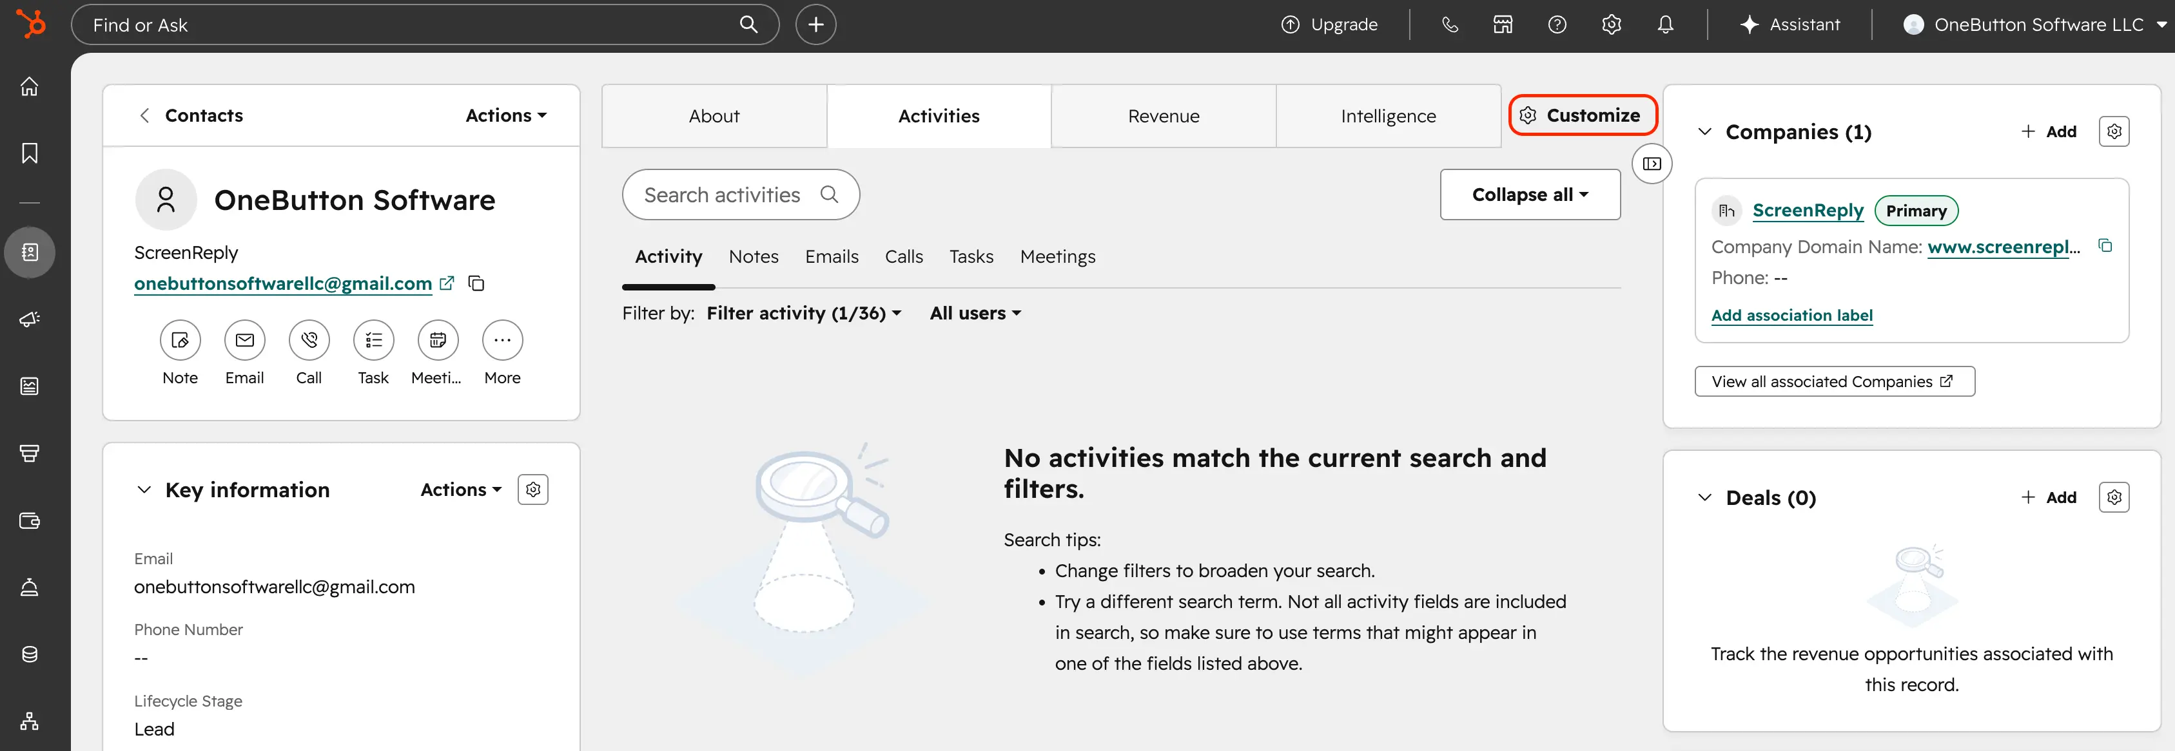Viewport: 2175px width, 751px height.
Task: Open the Assistant button
Action: pos(1790,24)
